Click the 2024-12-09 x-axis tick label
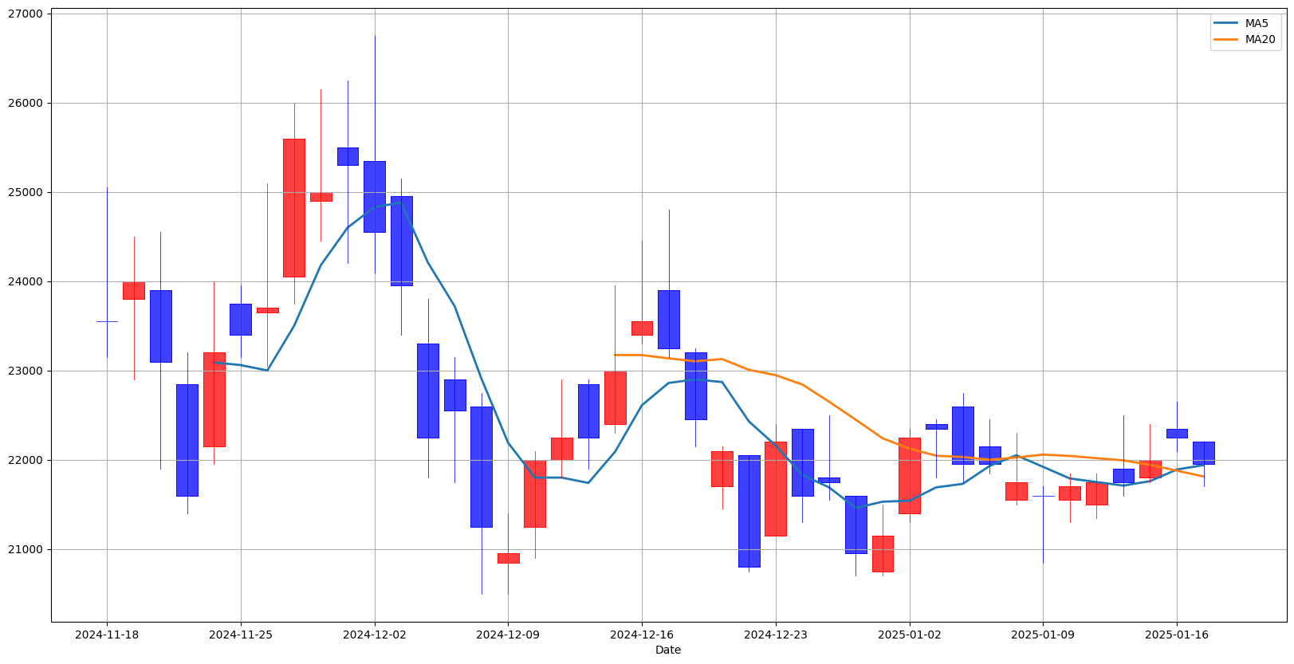 tap(508, 635)
